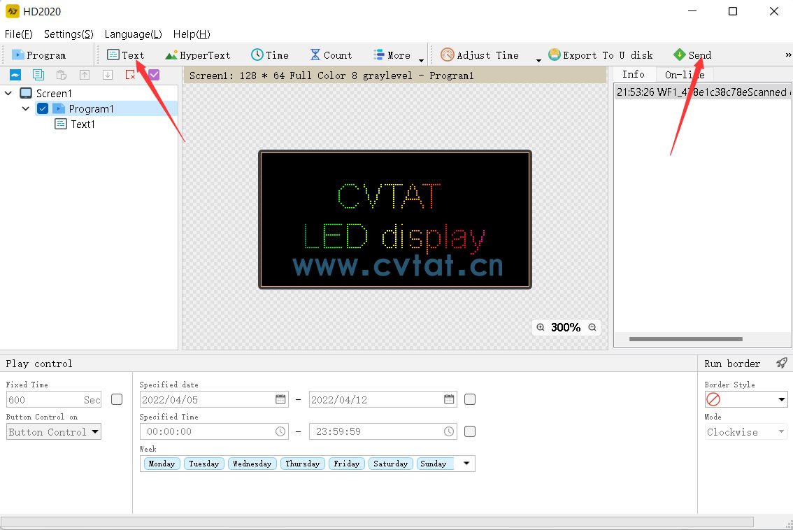Click the paste icon in tree toolbar
Image resolution: width=793 pixels, height=530 pixels.
(x=62, y=76)
